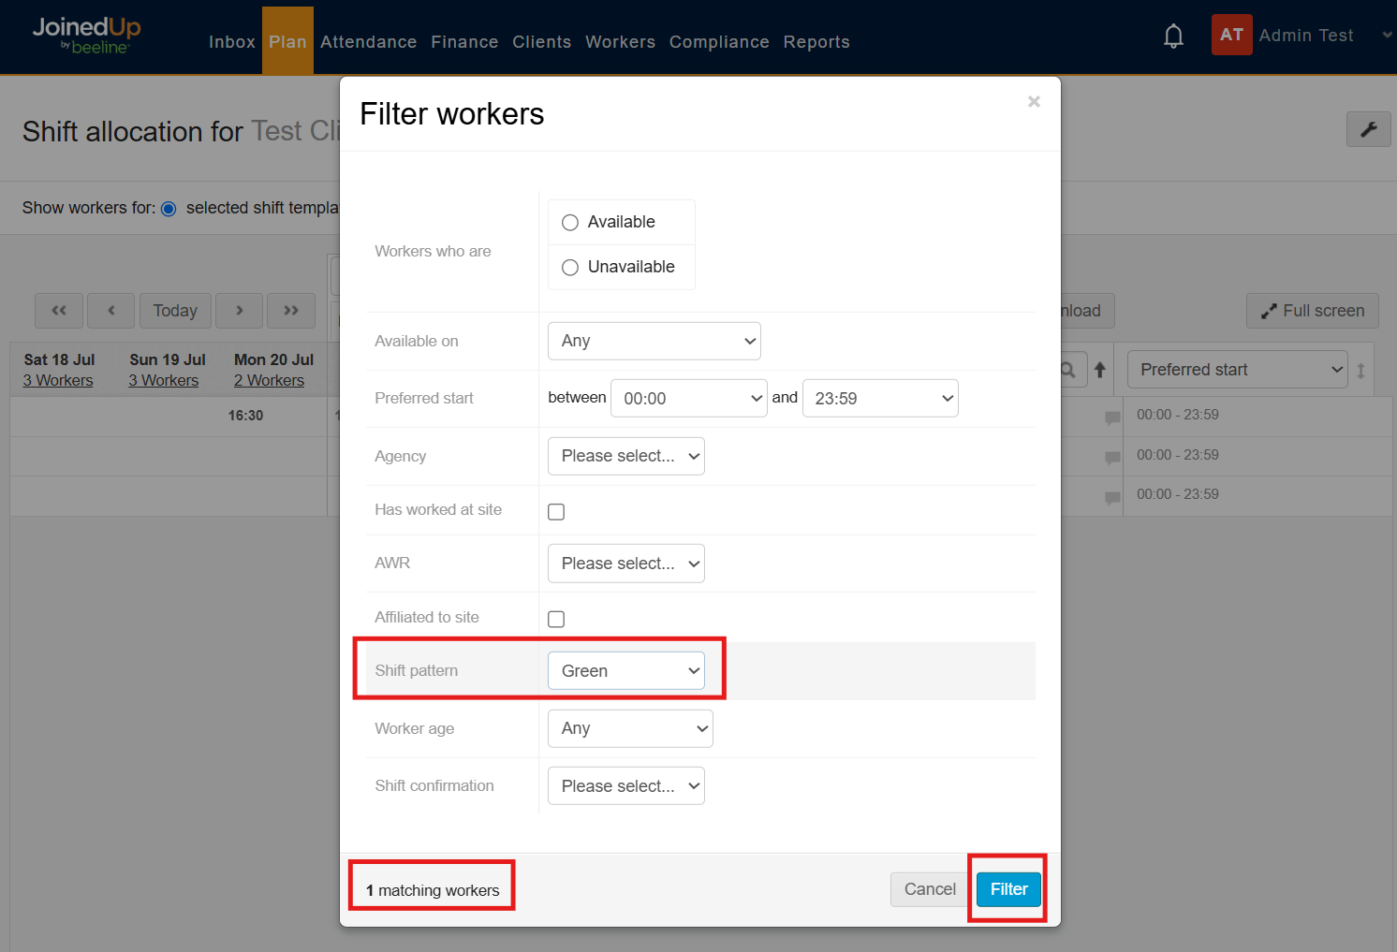Viewport: 1397px width, 952px height.
Task: Open the Available on dropdown
Action: click(x=654, y=341)
